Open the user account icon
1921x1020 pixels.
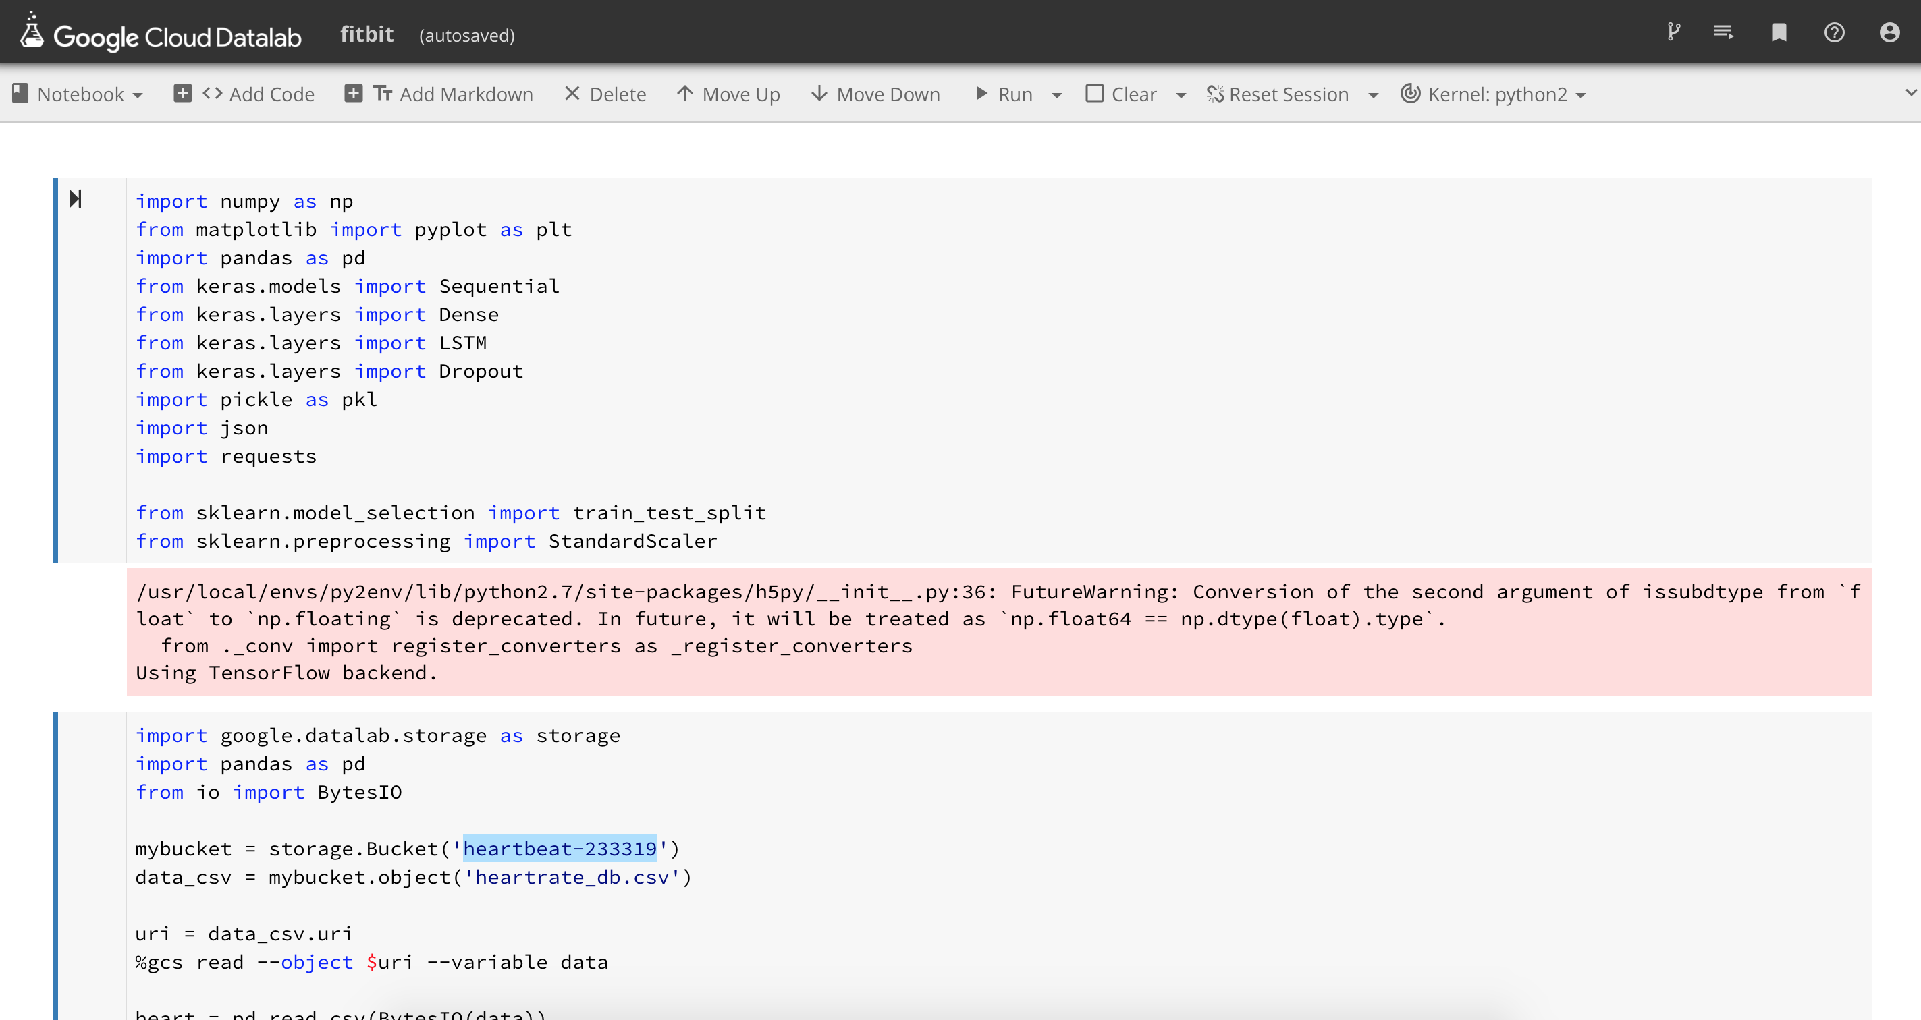tap(1889, 32)
